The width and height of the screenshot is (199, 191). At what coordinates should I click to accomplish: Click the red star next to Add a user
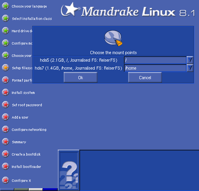(6, 117)
